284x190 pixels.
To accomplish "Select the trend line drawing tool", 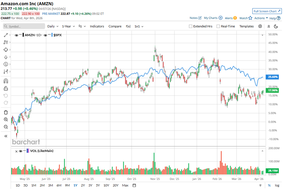I will [6, 35].
